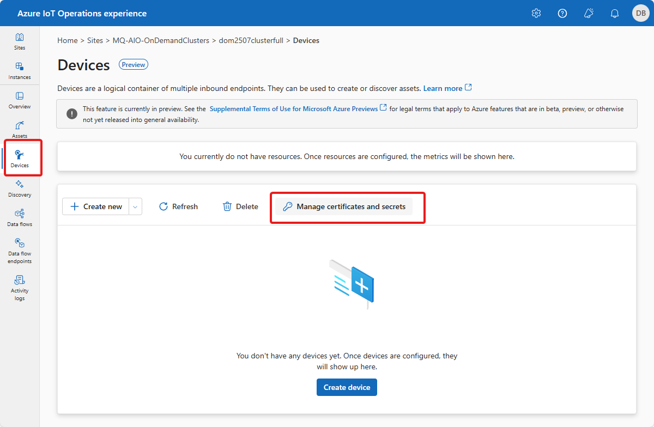Click the info icon in preview notice
654x427 pixels.
(72, 113)
